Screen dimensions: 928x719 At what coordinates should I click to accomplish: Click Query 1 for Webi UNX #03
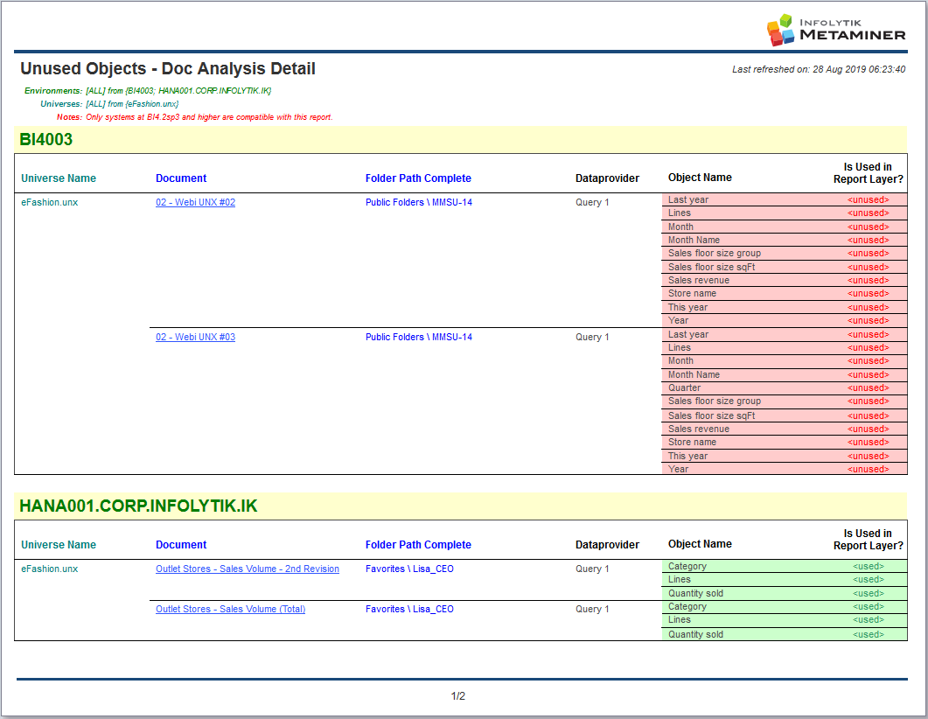[592, 338]
